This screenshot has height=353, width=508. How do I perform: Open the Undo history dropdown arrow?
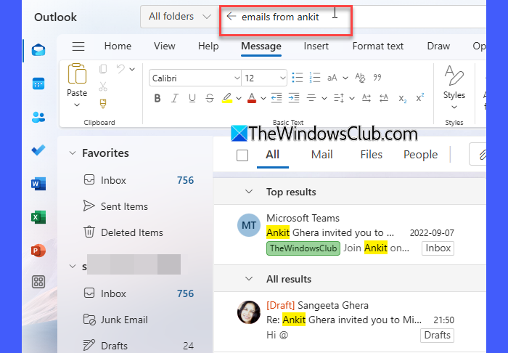(132, 69)
